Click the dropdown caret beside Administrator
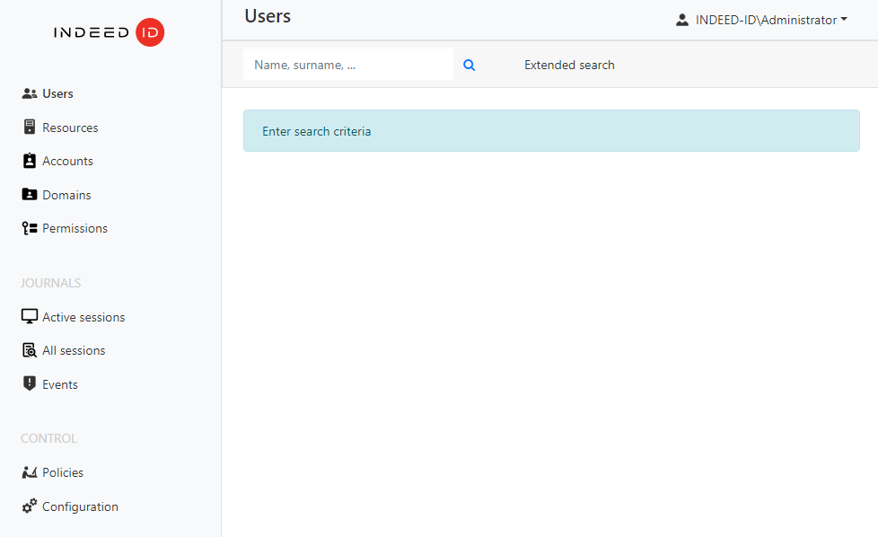 844,20
